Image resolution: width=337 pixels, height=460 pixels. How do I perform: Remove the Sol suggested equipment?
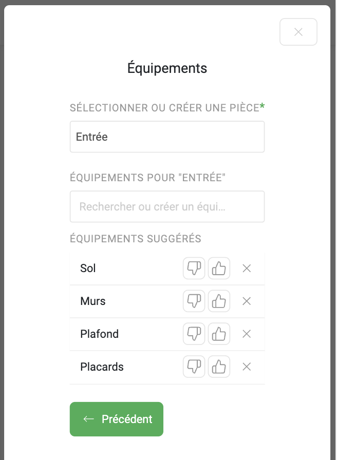pos(247,269)
